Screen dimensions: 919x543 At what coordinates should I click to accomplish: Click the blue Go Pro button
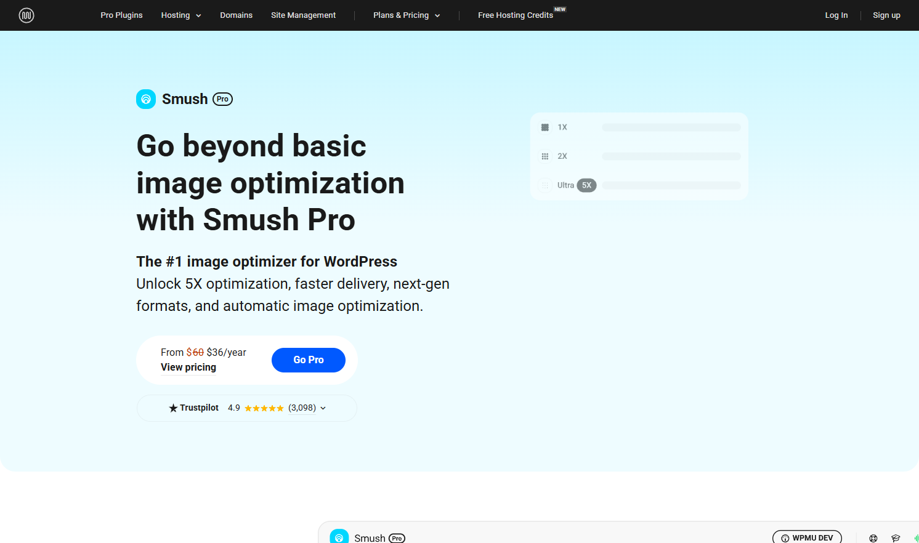click(x=309, y=360)
